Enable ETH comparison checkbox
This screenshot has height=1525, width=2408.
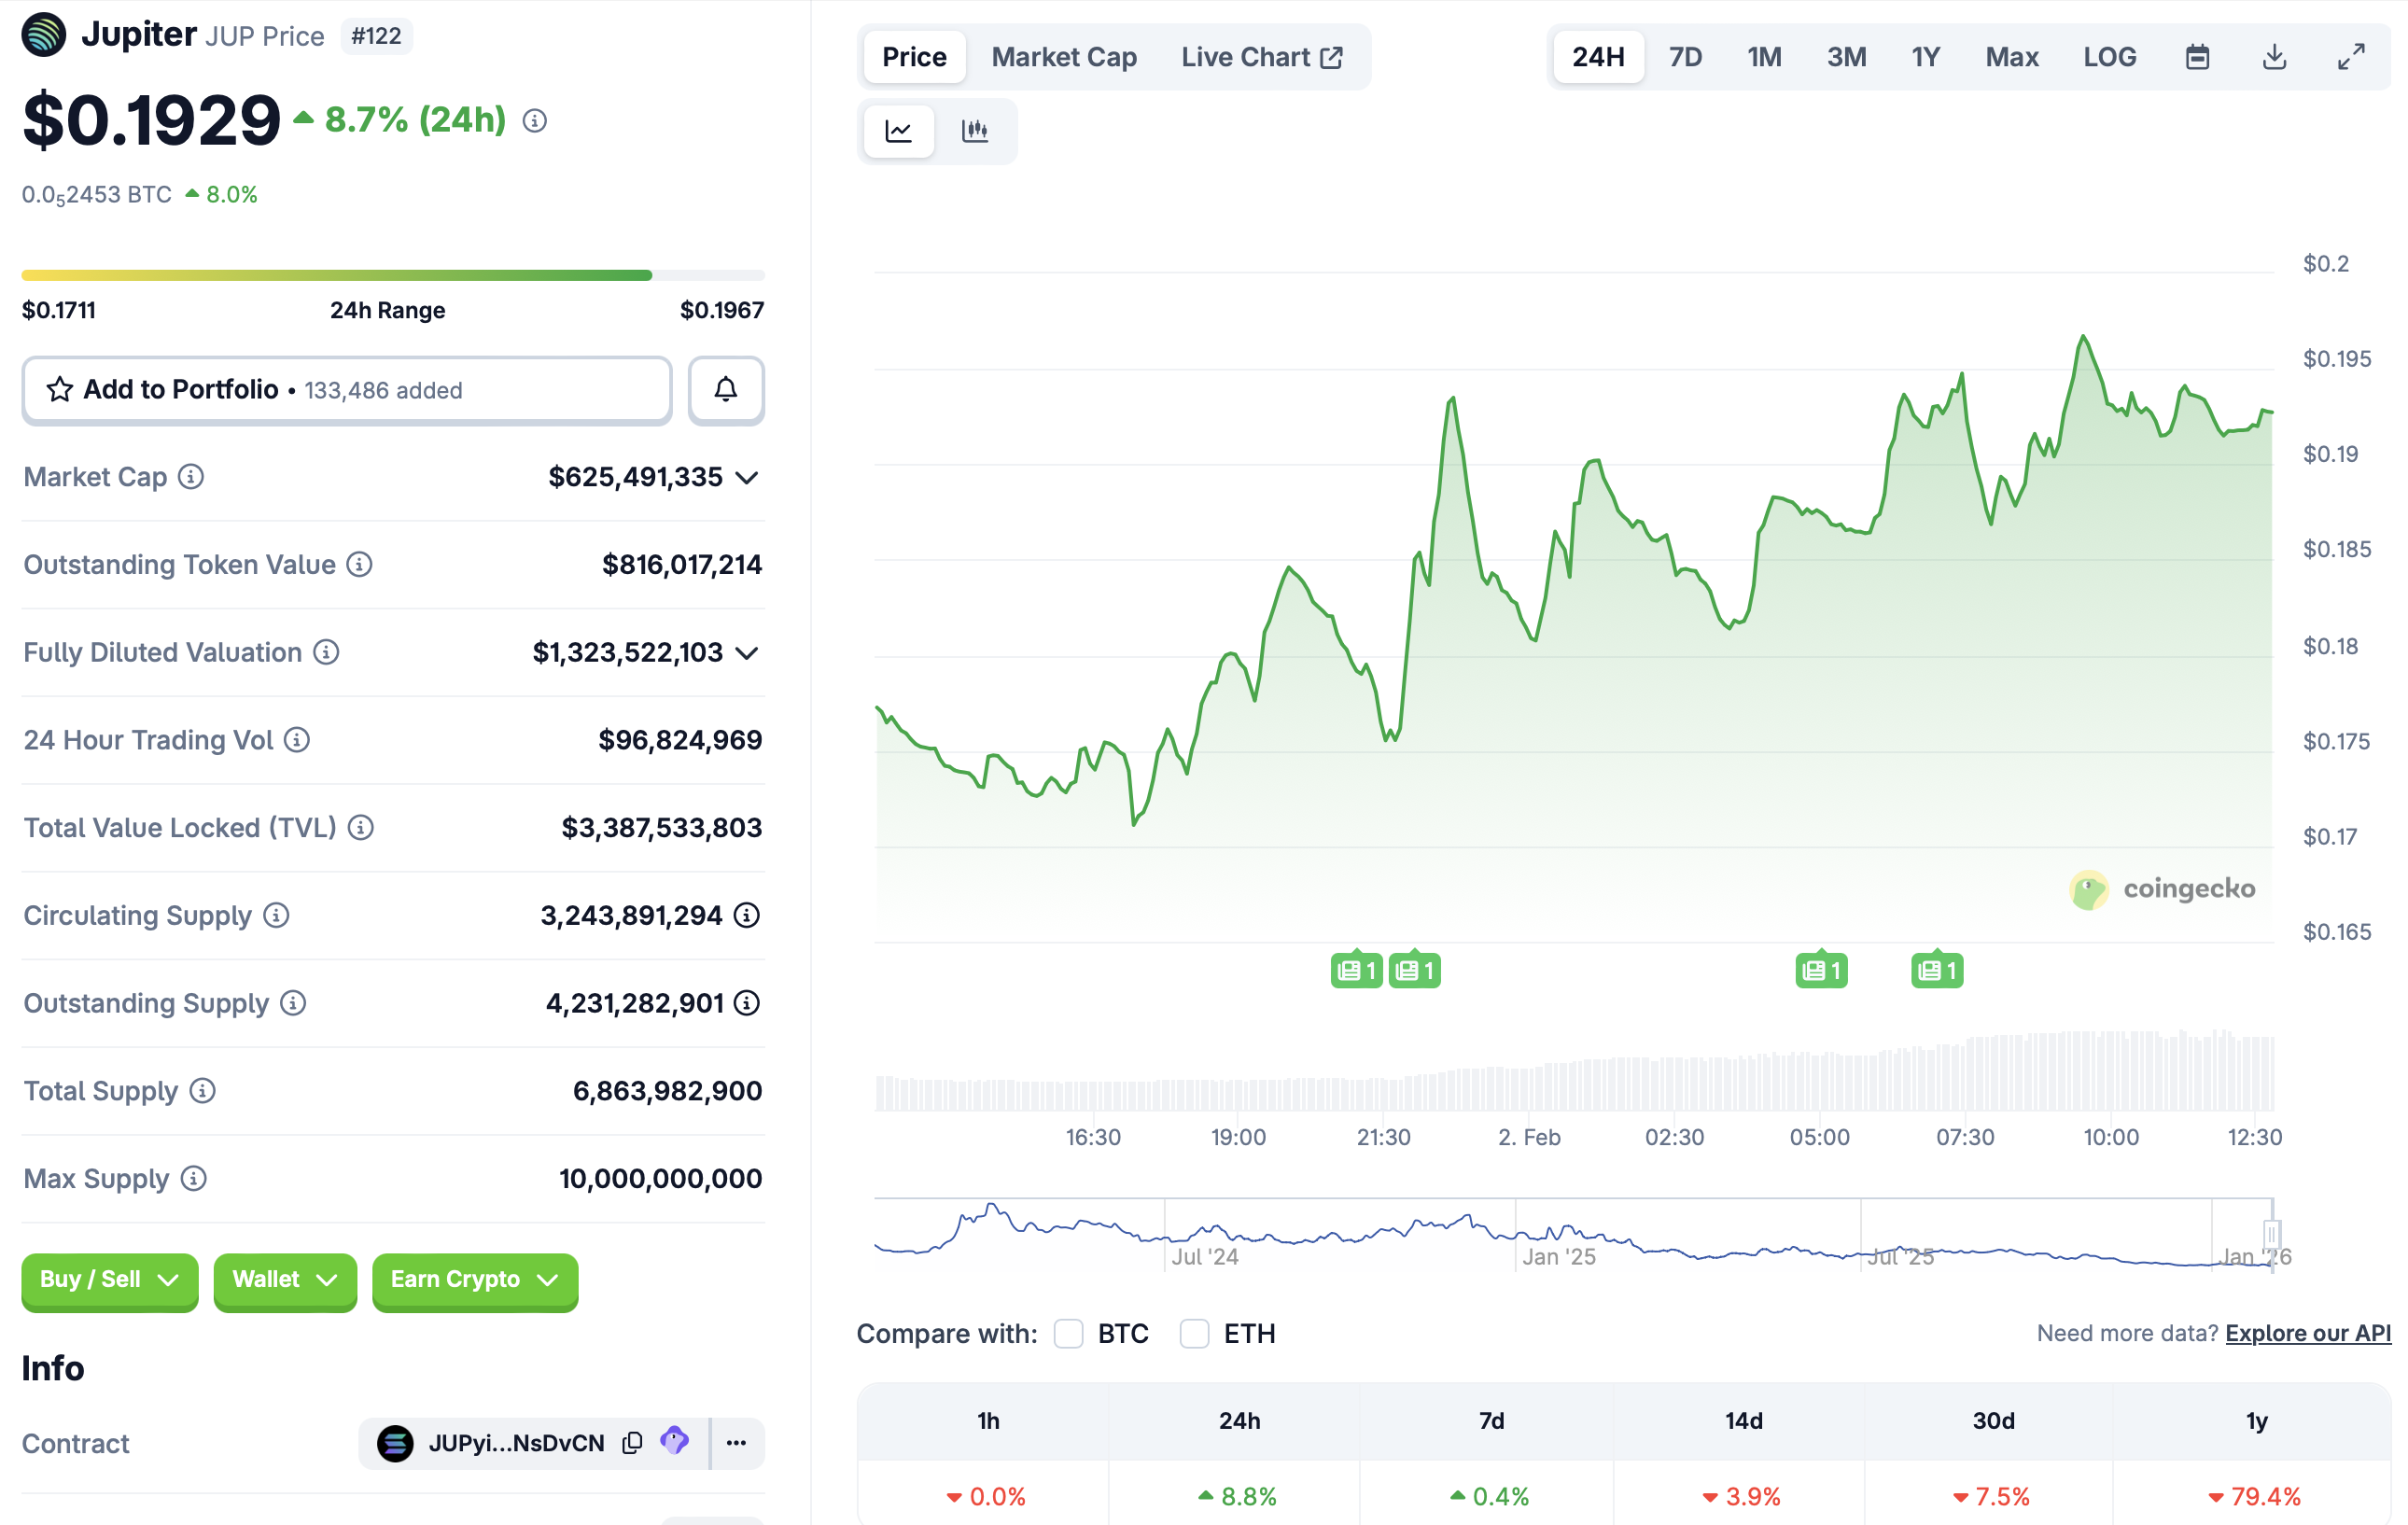coord(1194,1333)
